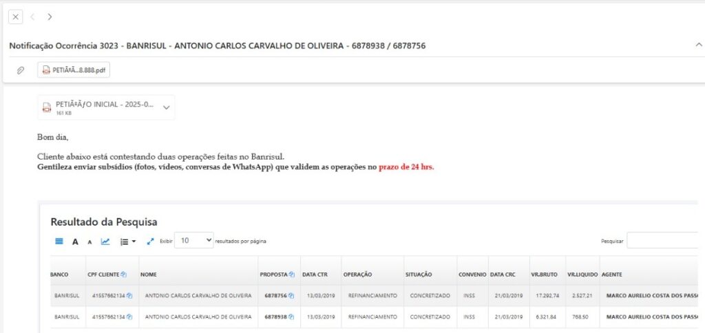This screenshot has width=705, height=333.
Task: Open the Exibir 10 results per page dropdown
Action: (x=193, y=240)
